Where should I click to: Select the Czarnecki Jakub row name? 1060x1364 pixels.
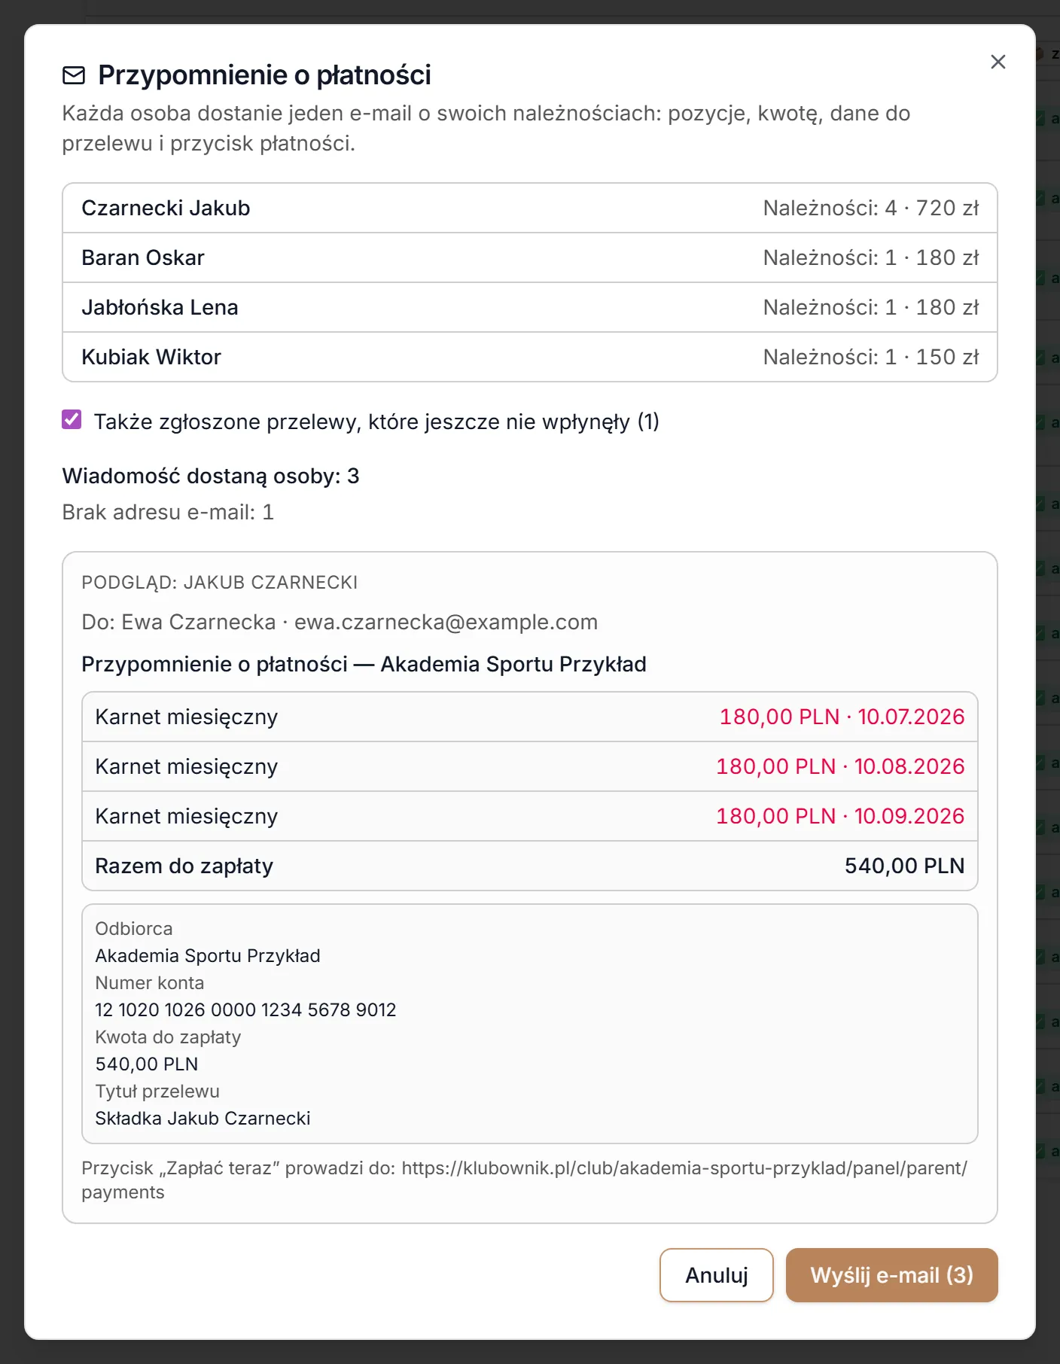point(166,208)
